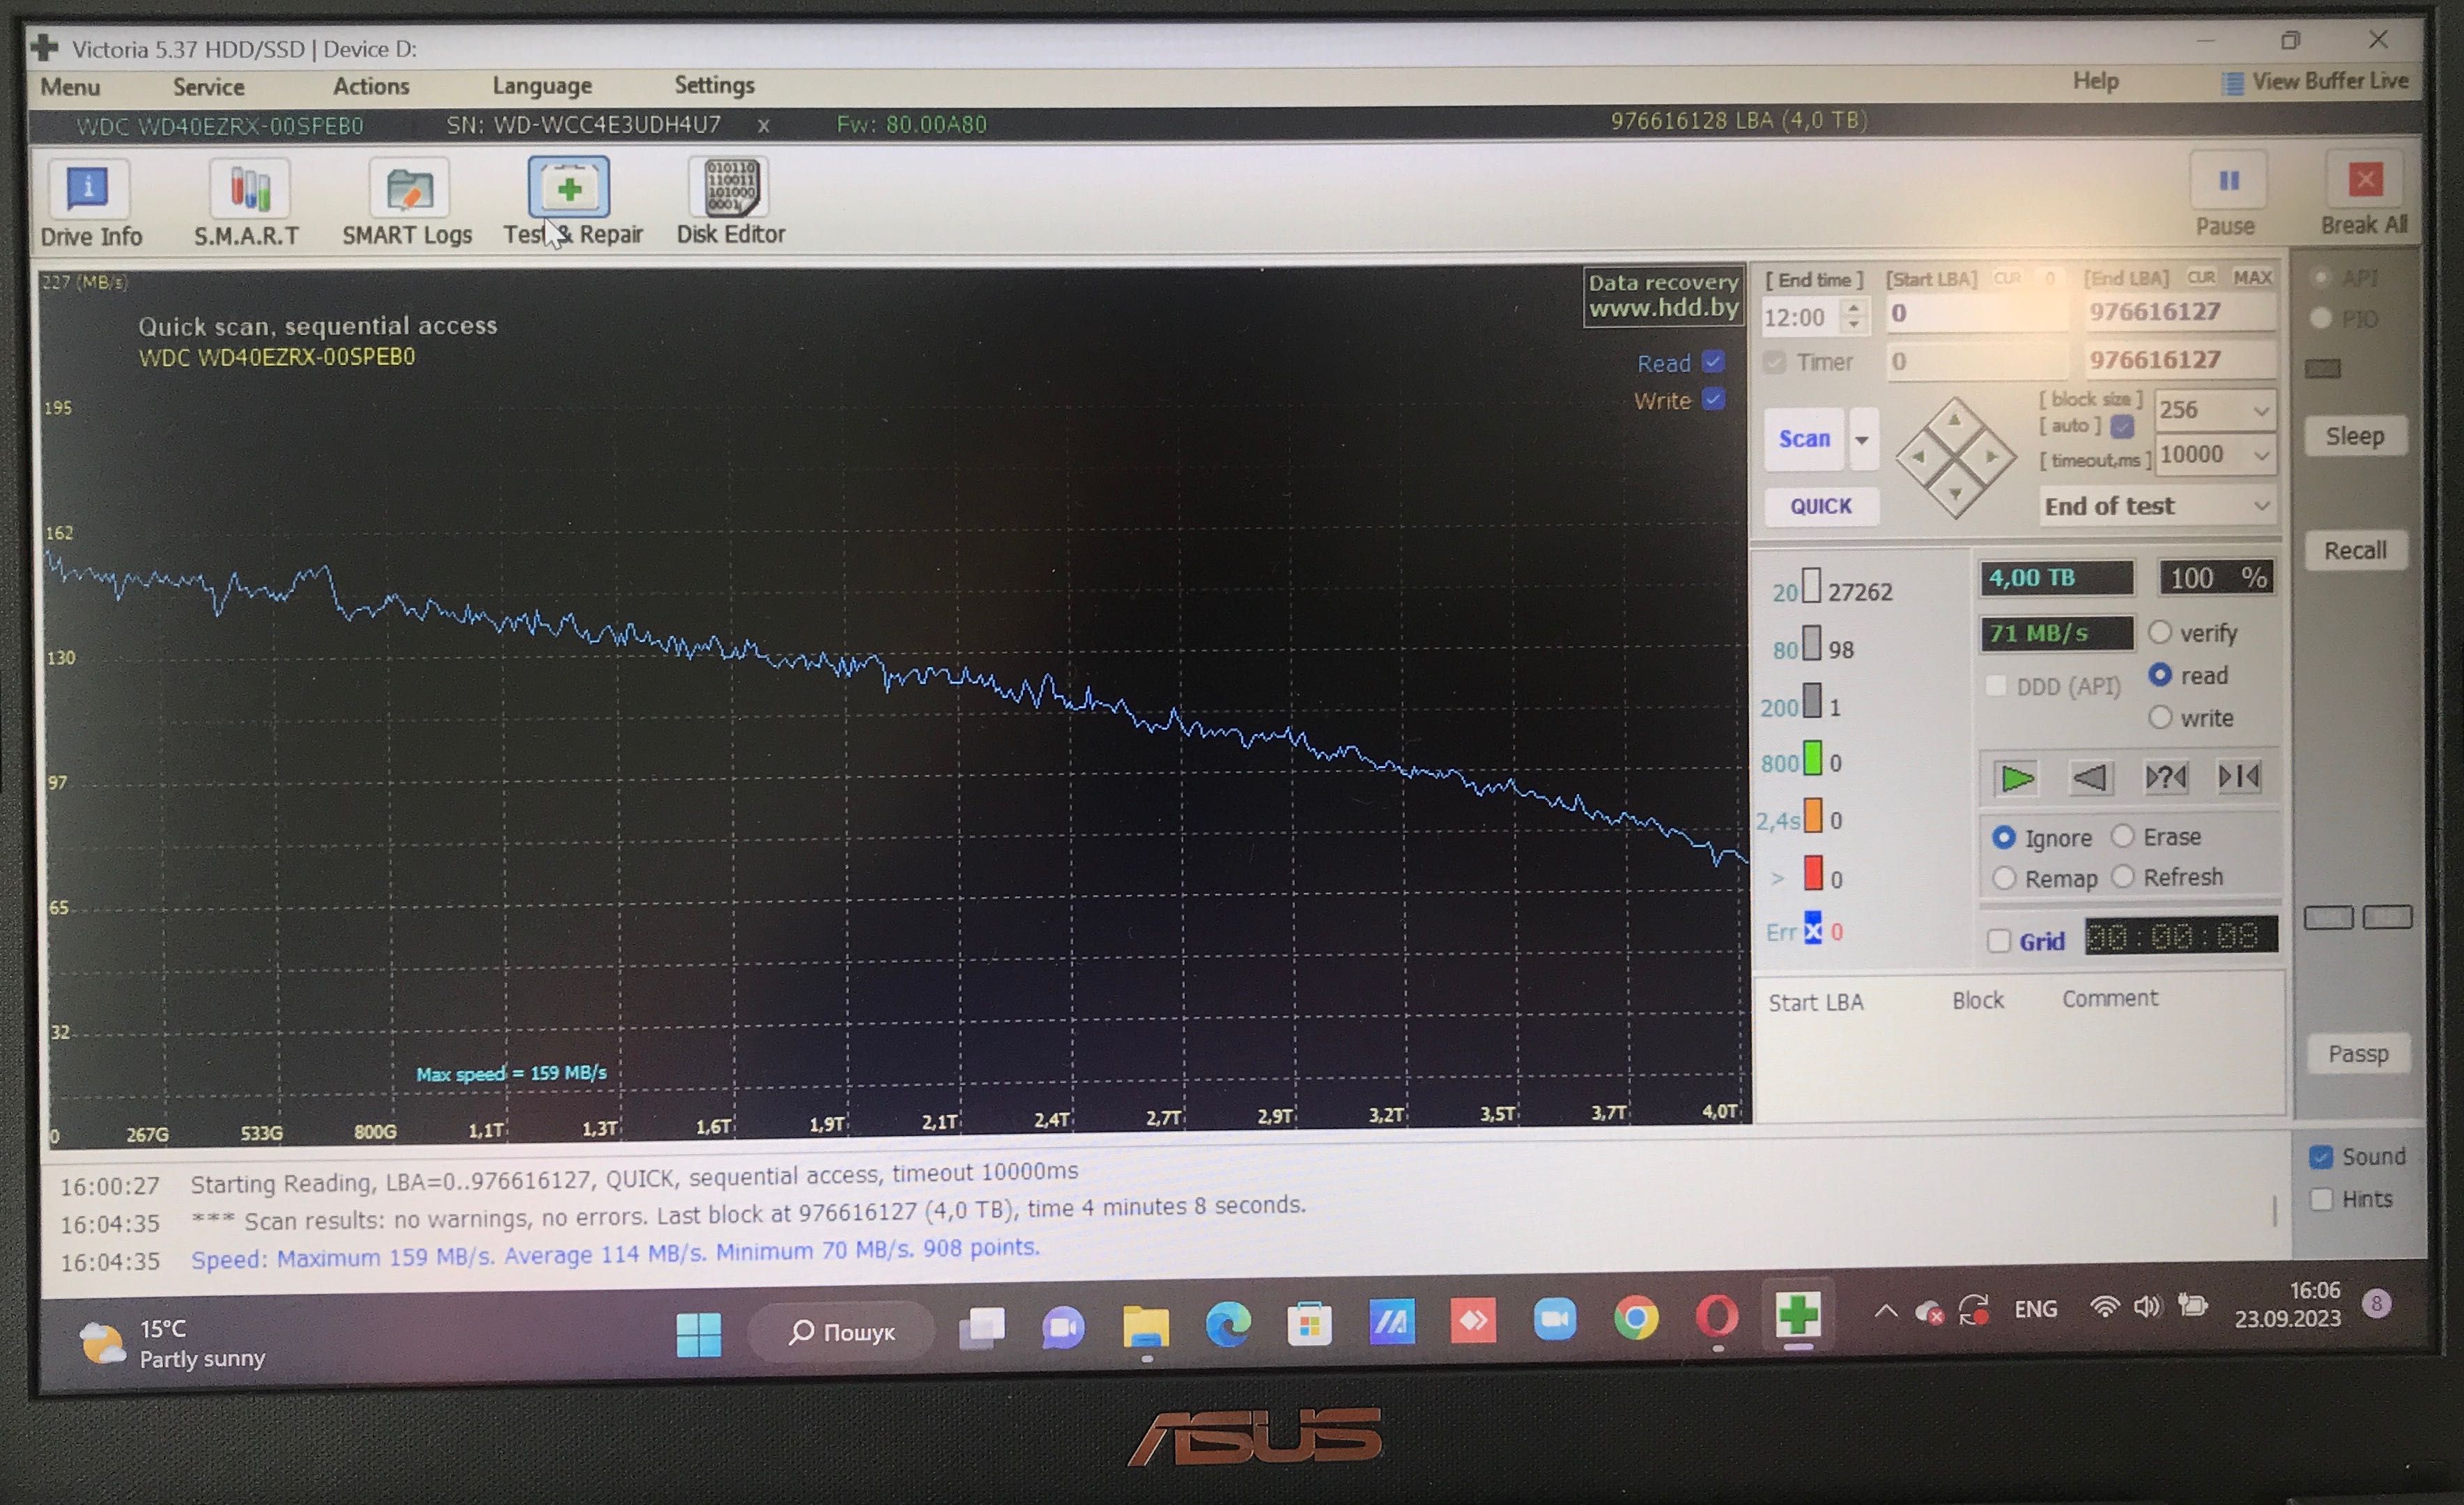The width and height of the screenshot is (2464, 1505).
Task: Click the navigation diamond right arrow
Action: point(1992,457)
